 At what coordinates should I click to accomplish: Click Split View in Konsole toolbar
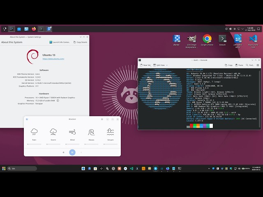[159, 65]
